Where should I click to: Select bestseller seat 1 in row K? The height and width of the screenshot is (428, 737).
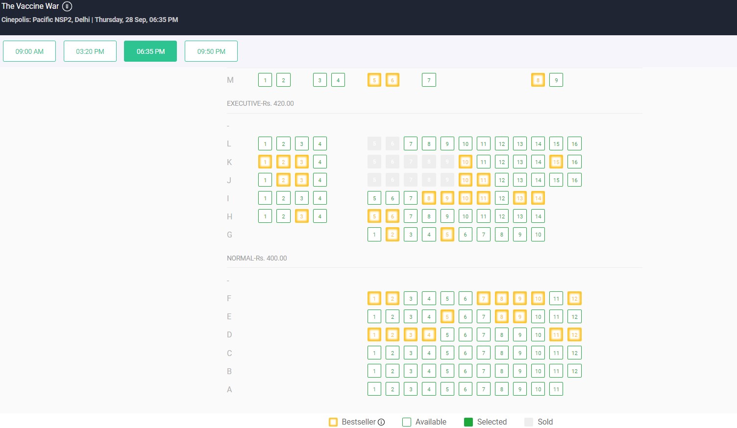pos(265,162)
